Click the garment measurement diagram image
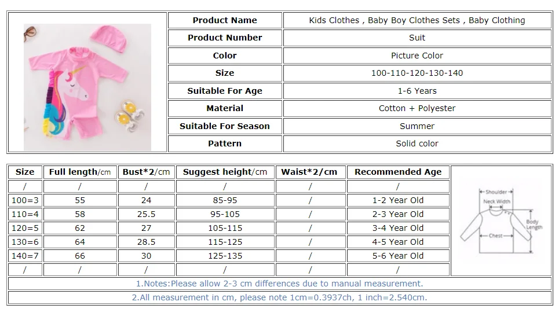The image size is (555, 309). (501, 220)
